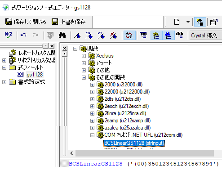Select 2samp (u2l2samp.dll) label
Image resolution: width=222 pixels, height=170 pixels.
[128, 121]
